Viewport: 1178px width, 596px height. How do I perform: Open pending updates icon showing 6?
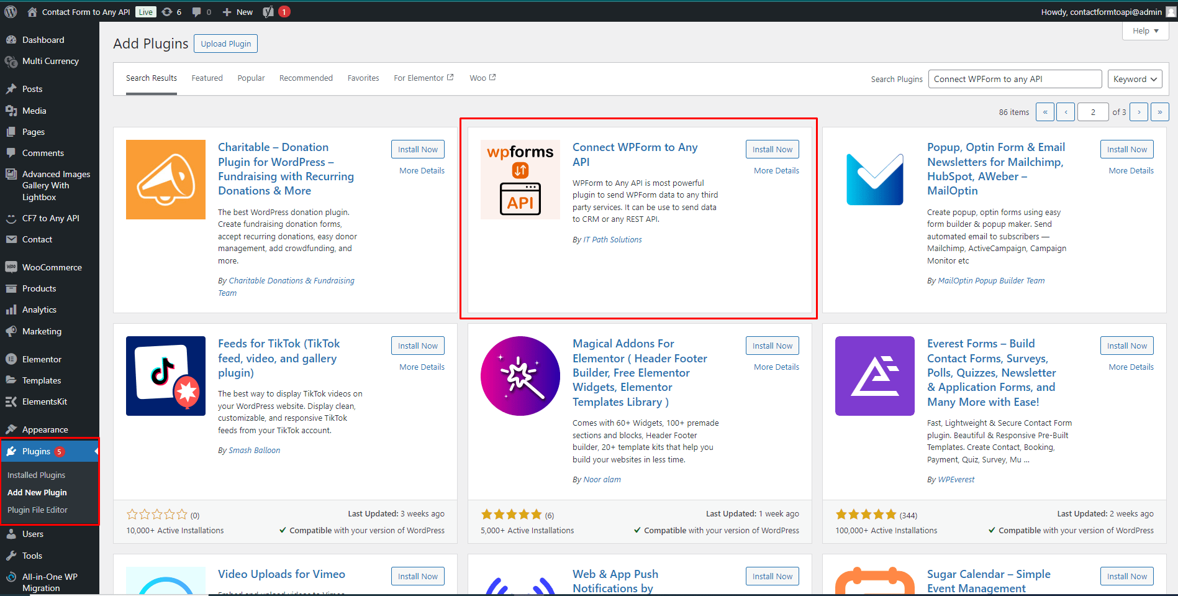pyautogui.click(x=171, y=12)
